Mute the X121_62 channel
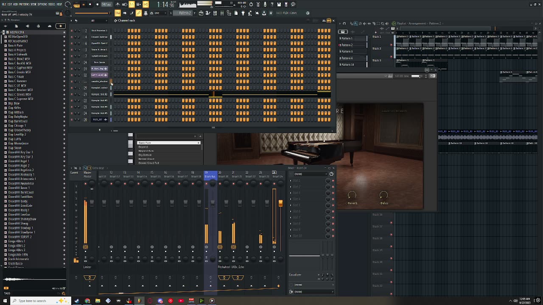543x305 pixels. [x=72, y=119]
